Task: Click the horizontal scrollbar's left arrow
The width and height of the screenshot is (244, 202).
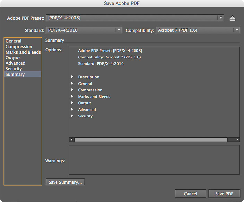Action: (x=71, y=139)
